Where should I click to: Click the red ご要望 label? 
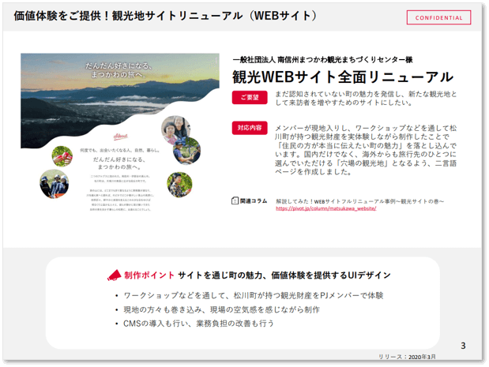tap(250, 98)
